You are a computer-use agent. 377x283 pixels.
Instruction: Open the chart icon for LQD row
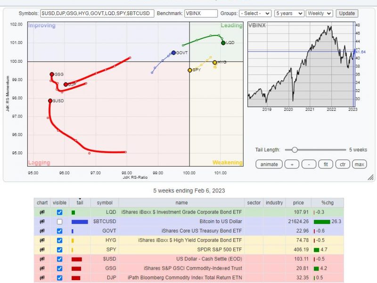42,212
